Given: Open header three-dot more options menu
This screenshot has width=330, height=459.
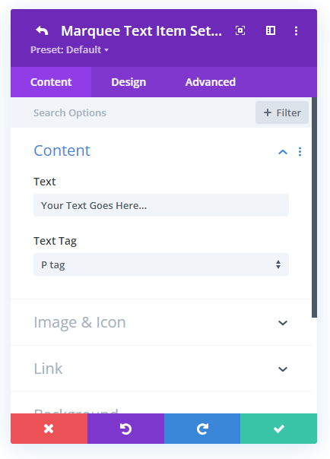Looking at the screenshot, I should 296,30.
